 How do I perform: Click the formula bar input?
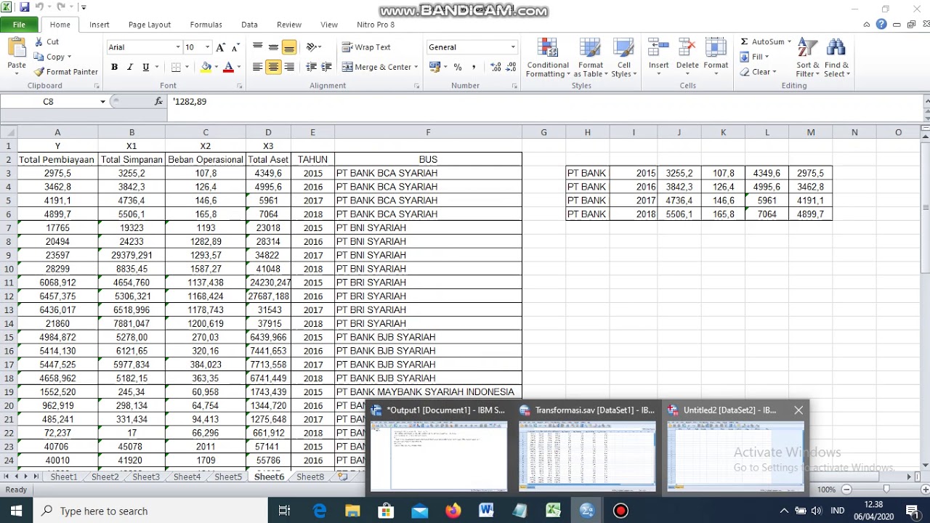[545, 102]
